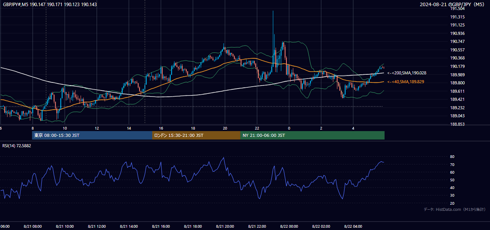Click the 8/21 08:00 time label
Screen dimensions: 490x230
tap(33, 226)
